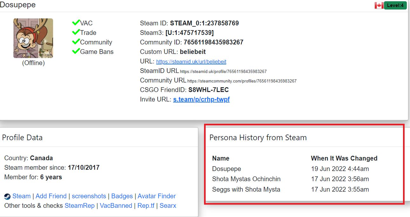Click the Community ban status label
Screen dimensions: 410x217
(x=96, y=42)
